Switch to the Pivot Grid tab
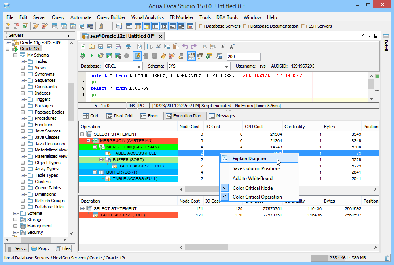 [x=119, y=116]
